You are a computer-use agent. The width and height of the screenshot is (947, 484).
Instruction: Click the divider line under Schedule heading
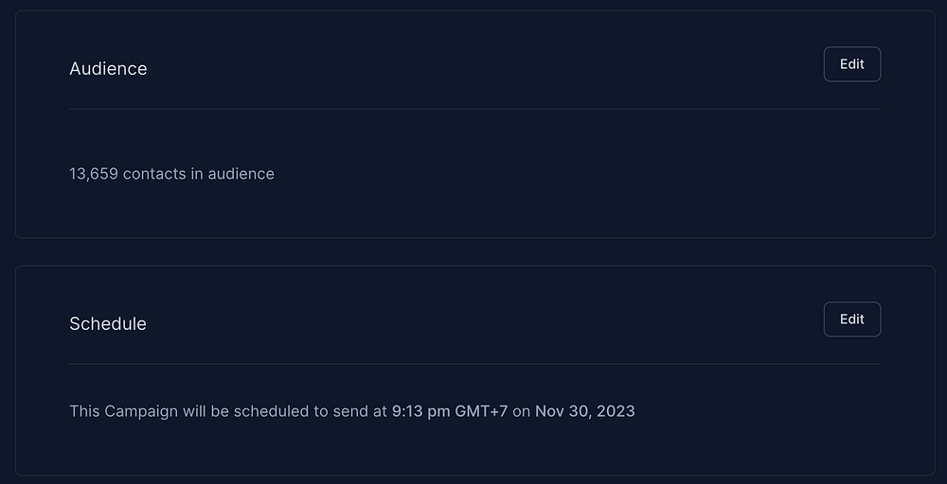coord(473,364)
